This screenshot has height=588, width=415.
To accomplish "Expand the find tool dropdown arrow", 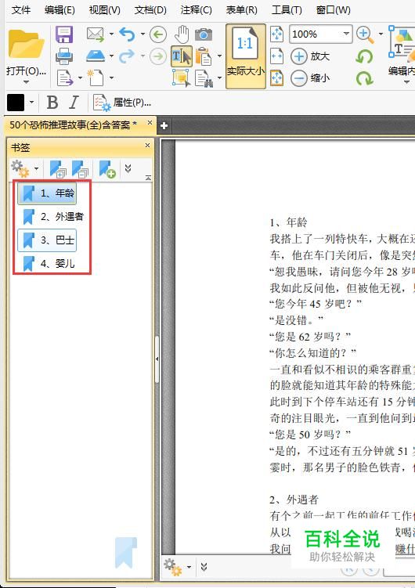I will click(x=220, y=78).
